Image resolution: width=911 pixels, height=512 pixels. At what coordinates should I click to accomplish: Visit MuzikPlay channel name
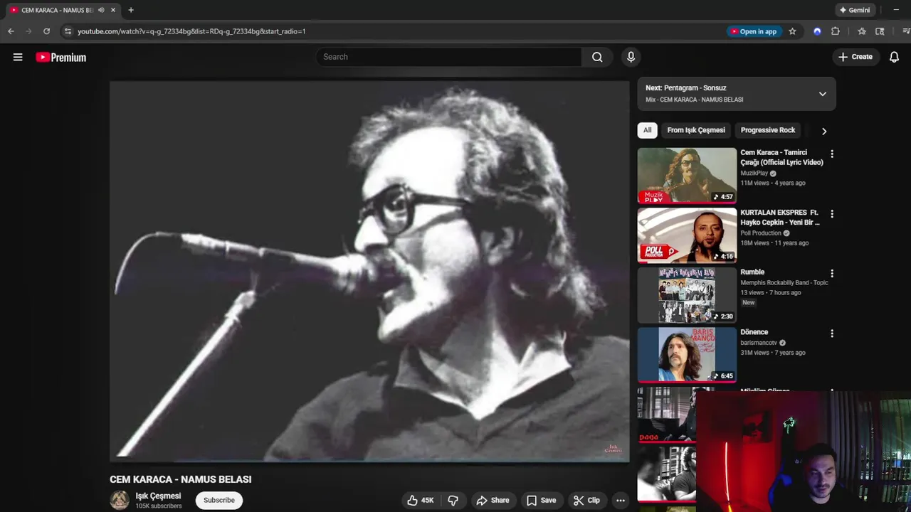pyautogui.click(x=754, y=173)
